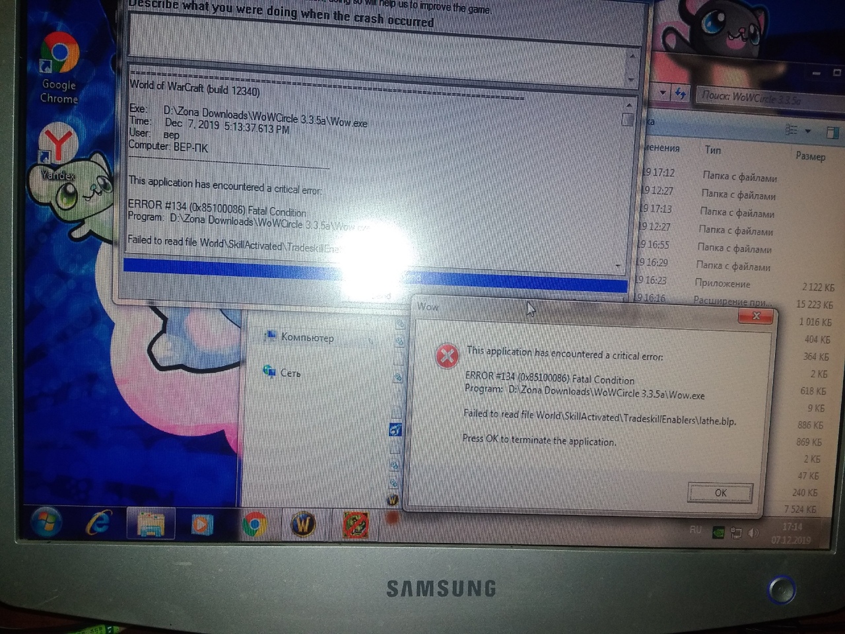Switch to Chrome on the taskbar
Screen dimensions: 845x634
pyautogui.click(x=254, y=526)
